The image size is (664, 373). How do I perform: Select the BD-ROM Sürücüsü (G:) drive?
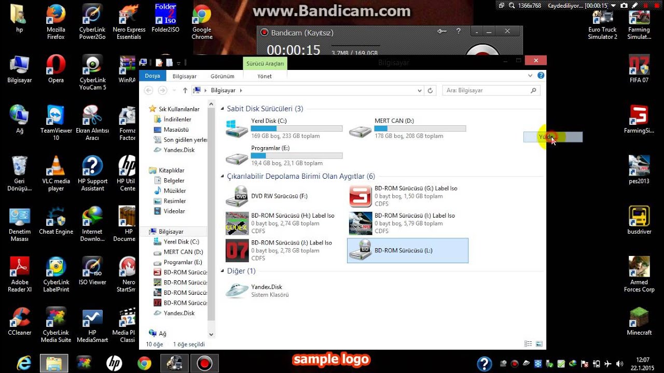click(x=407, y=196)
